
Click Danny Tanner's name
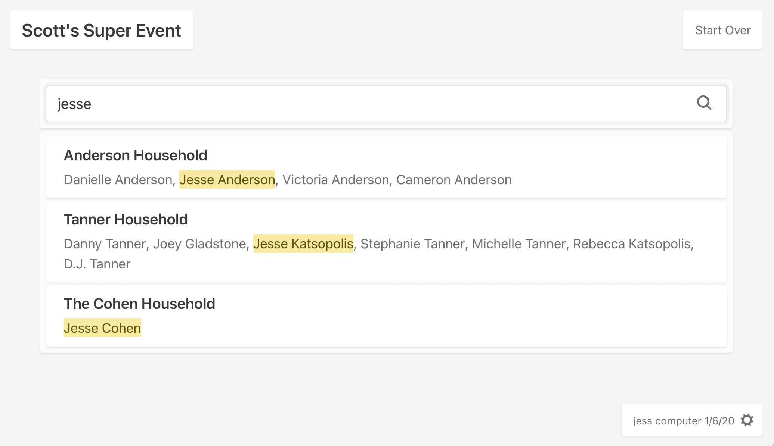[104, 244]
